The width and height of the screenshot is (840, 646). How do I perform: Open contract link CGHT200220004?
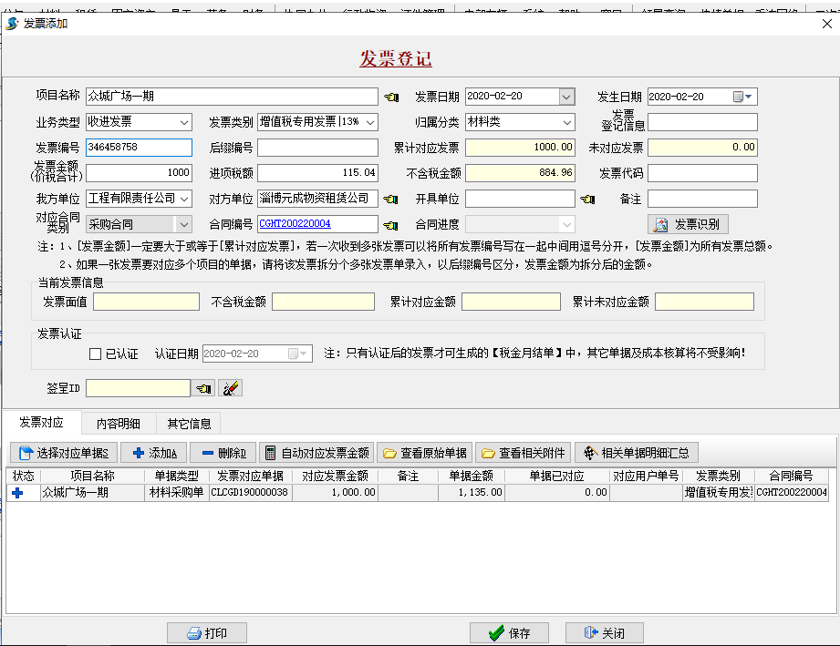click(295, 224)
